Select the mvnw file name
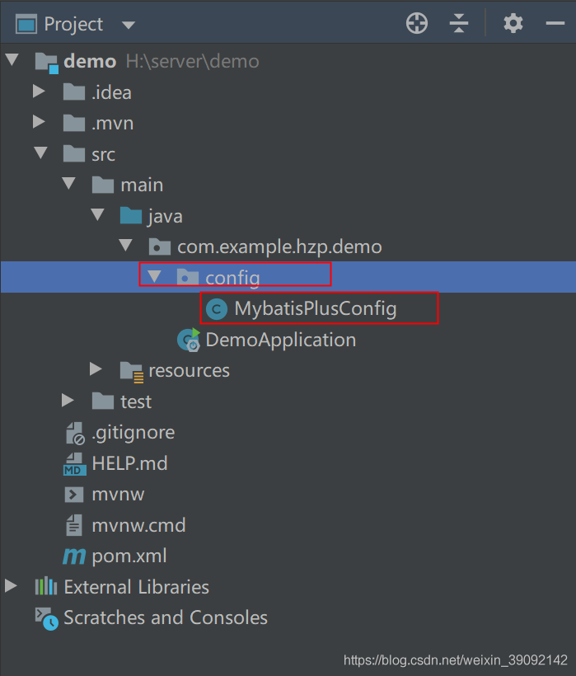The height and width of the screenshot is (676, 576). (x=118, y=495)
